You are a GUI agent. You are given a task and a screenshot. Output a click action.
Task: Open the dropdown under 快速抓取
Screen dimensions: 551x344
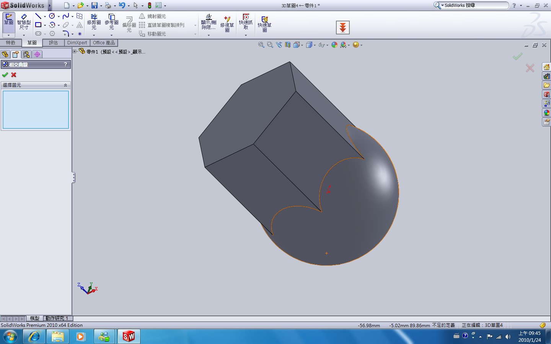coord(246,35)
